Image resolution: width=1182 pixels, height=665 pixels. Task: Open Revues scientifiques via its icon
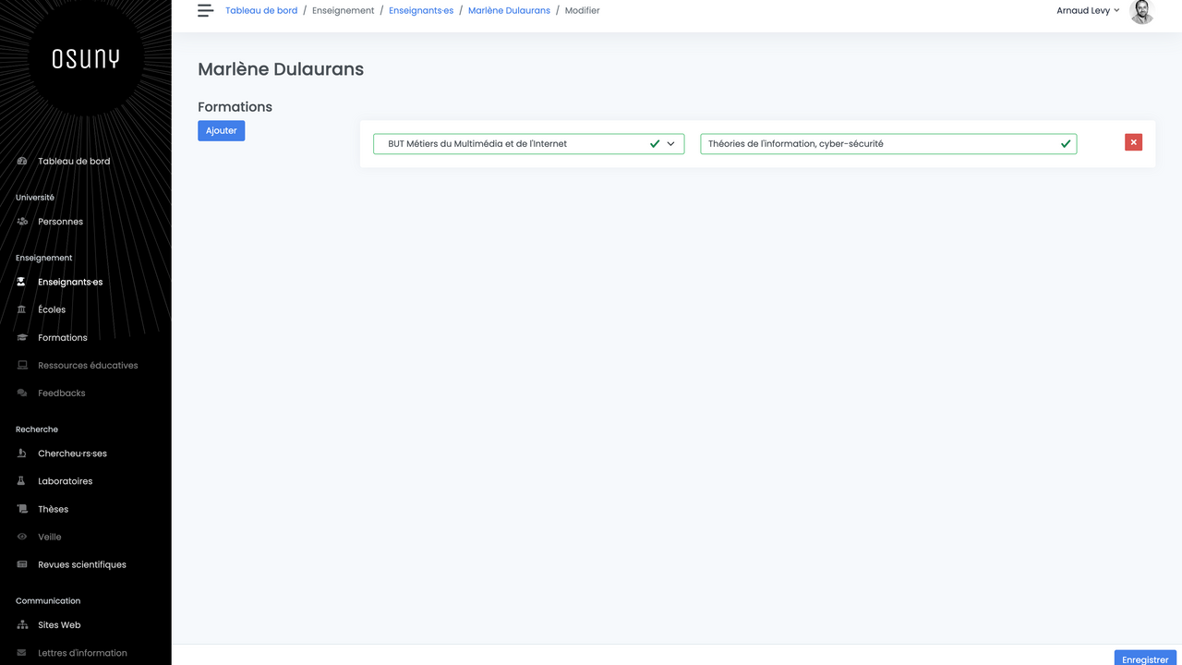tap(21, 564)
